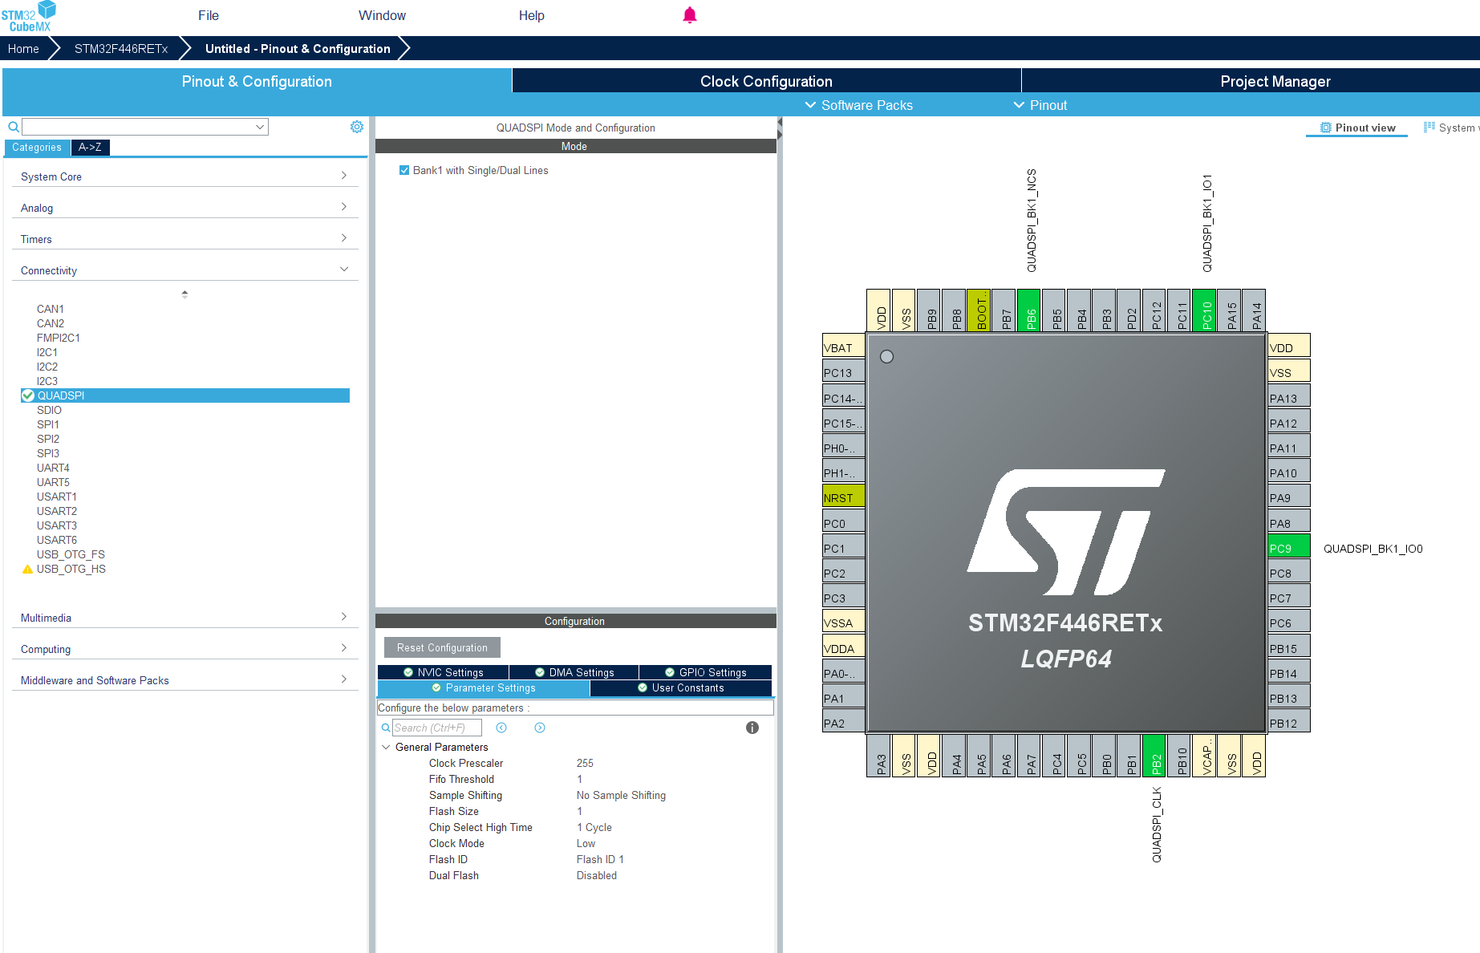The height and width of the screenshot is (953, 1480).
Task: Switch to A->Z sorting mode
Action: [x=89, y=147]
